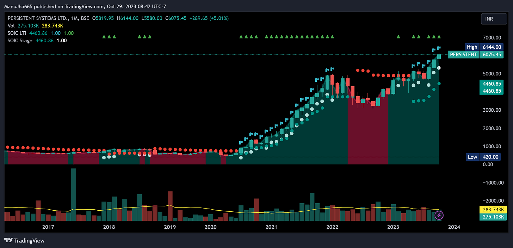Click the 7000.00 price axis label

pyautogui.click(x=492, y=37)
